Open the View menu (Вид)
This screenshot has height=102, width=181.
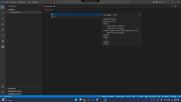click(29, 2)
